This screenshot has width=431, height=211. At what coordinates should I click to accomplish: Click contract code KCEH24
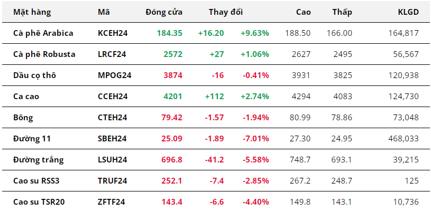point(113,33)
